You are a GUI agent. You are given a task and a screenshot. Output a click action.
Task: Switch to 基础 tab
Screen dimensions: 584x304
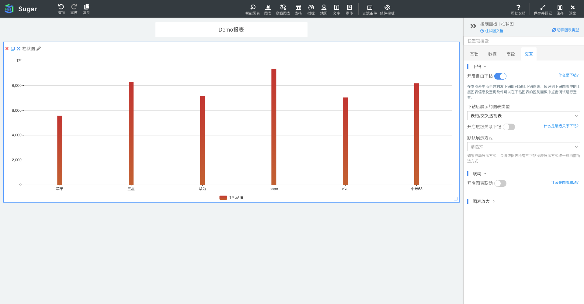474,54
